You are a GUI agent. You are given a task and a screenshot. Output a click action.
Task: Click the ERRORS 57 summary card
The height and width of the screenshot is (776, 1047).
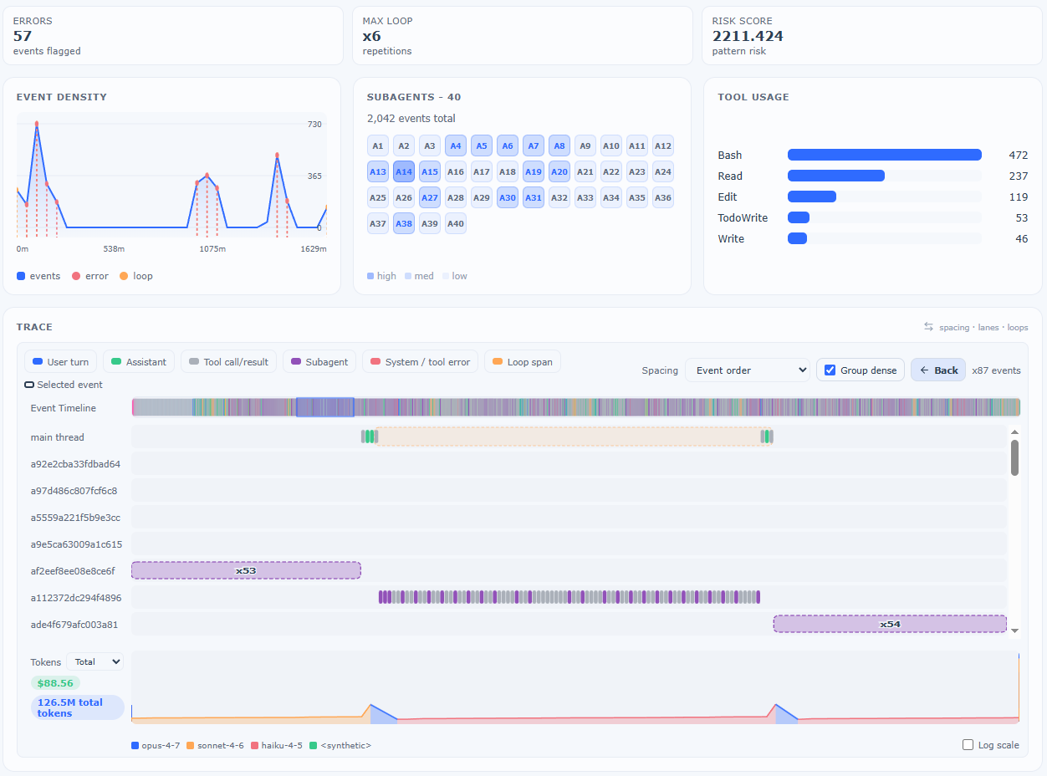coord(173,35)
